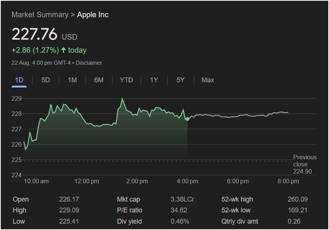Click the +2.86 (1.27%) price change

tap(35, 50)
